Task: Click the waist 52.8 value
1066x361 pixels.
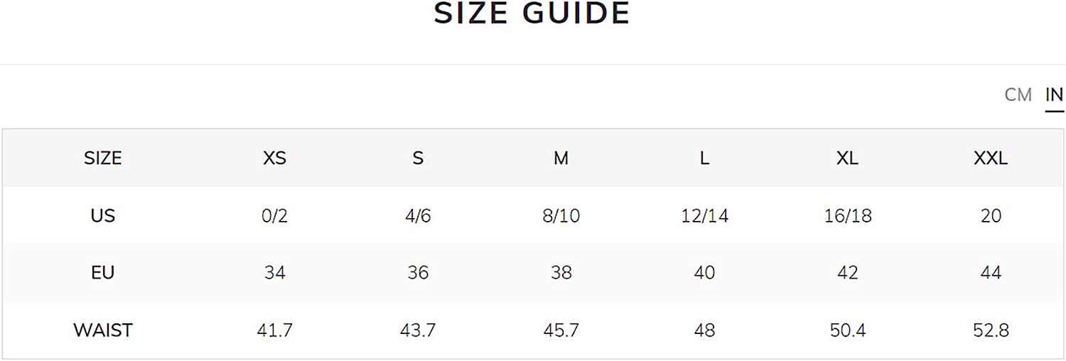Action: pyautogui.click(x=991, y=330)
